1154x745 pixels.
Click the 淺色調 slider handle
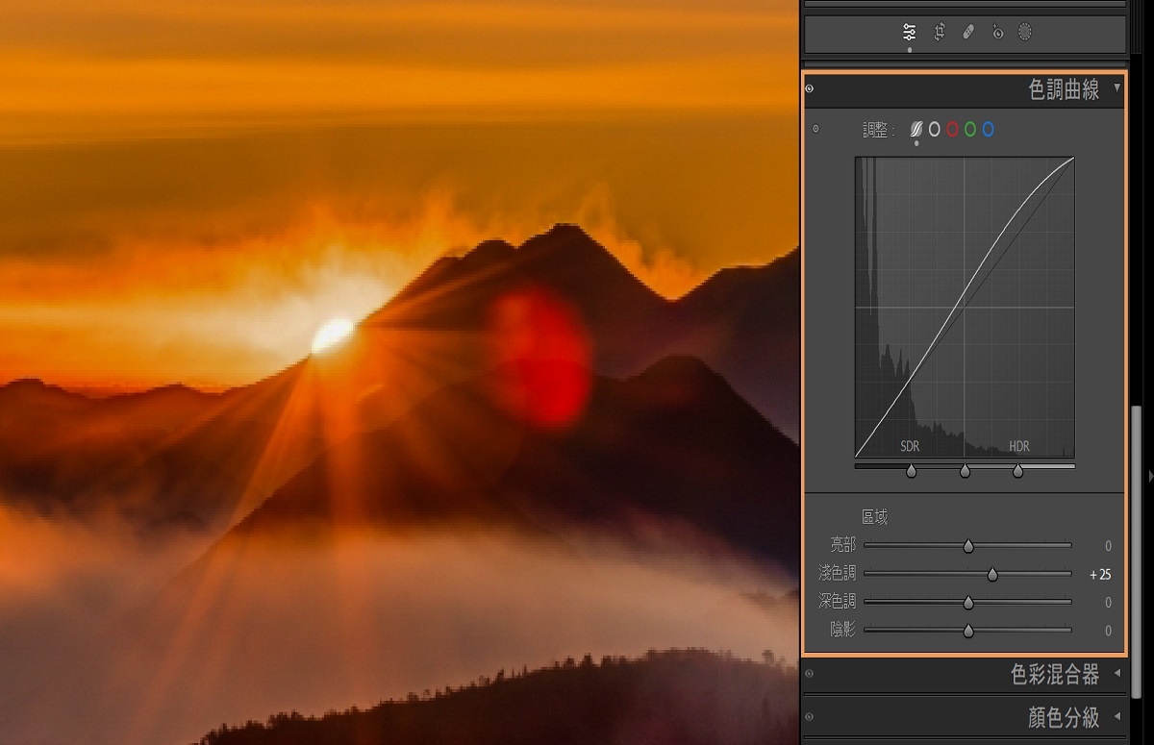point(992,575)
